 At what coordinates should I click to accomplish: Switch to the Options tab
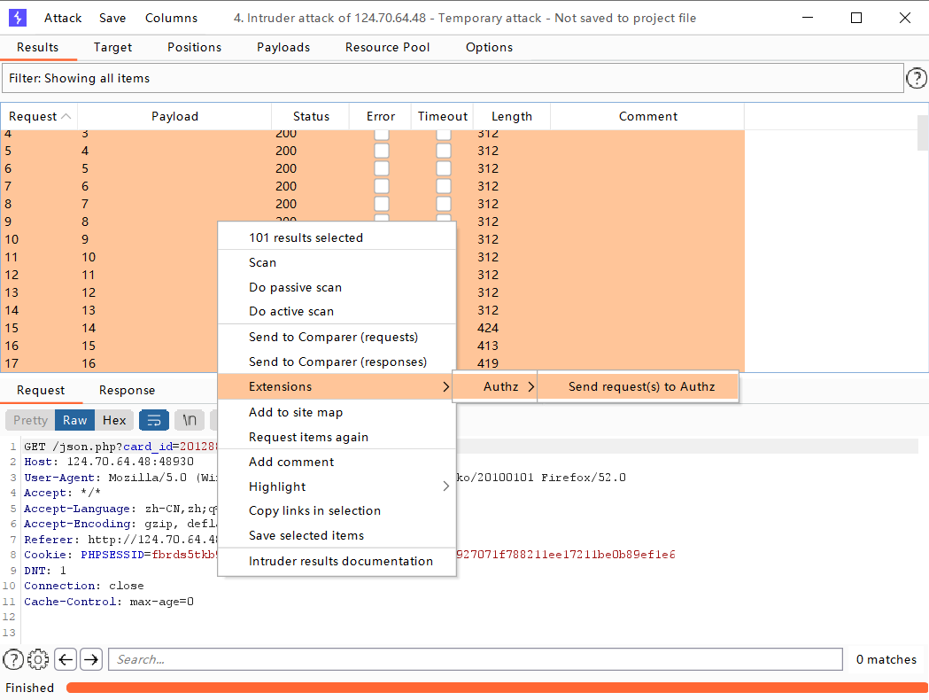click(x=490, y=48)
